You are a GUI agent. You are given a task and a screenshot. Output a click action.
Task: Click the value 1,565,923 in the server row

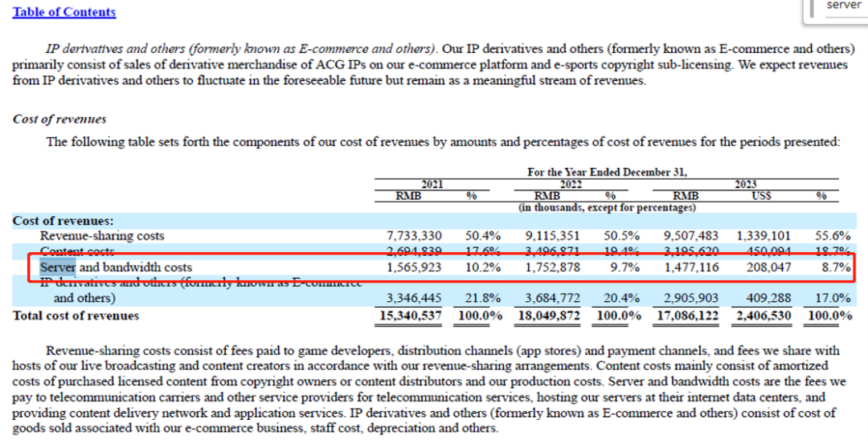[414, 267]
